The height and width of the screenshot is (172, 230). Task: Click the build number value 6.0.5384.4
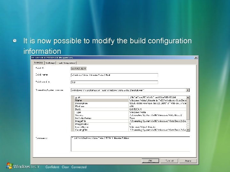pos(157,109)
